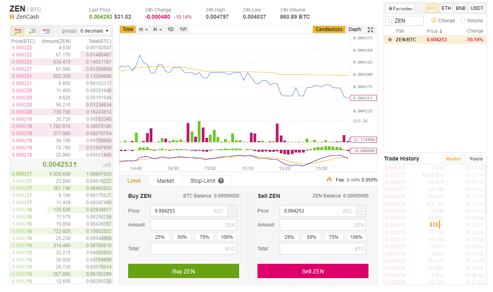Show combined buy and sell order book view
The height and width of the screenshot is (292, 493).
point(18,31)
